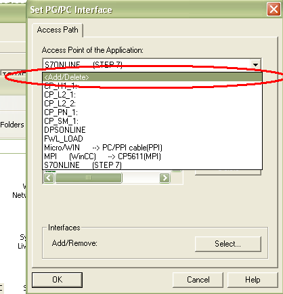Click the horizontal scrollbar thumb
Image resolution: width=283 pixels, height=294 pixels.
point(89,178)
